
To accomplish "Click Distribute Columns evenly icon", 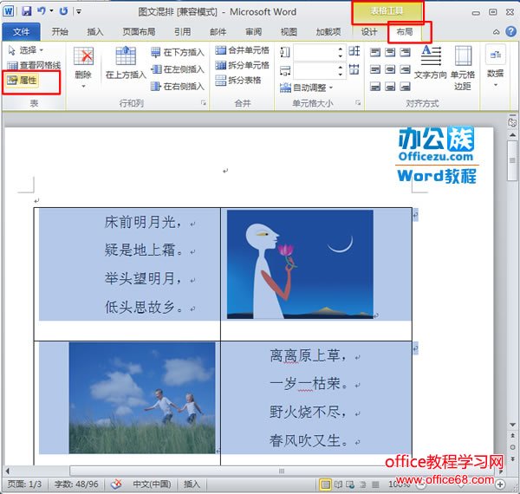I will tap(354, 69).
